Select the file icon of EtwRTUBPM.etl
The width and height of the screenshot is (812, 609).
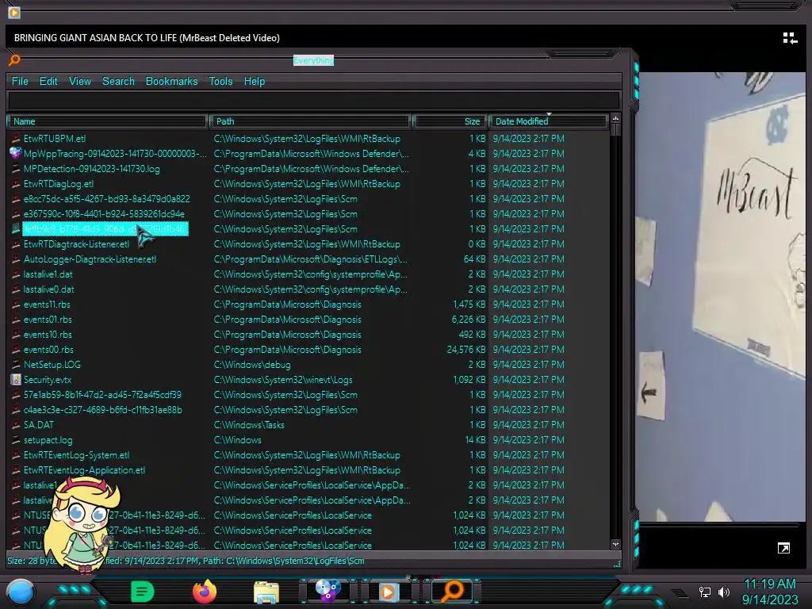click(16, 138)
